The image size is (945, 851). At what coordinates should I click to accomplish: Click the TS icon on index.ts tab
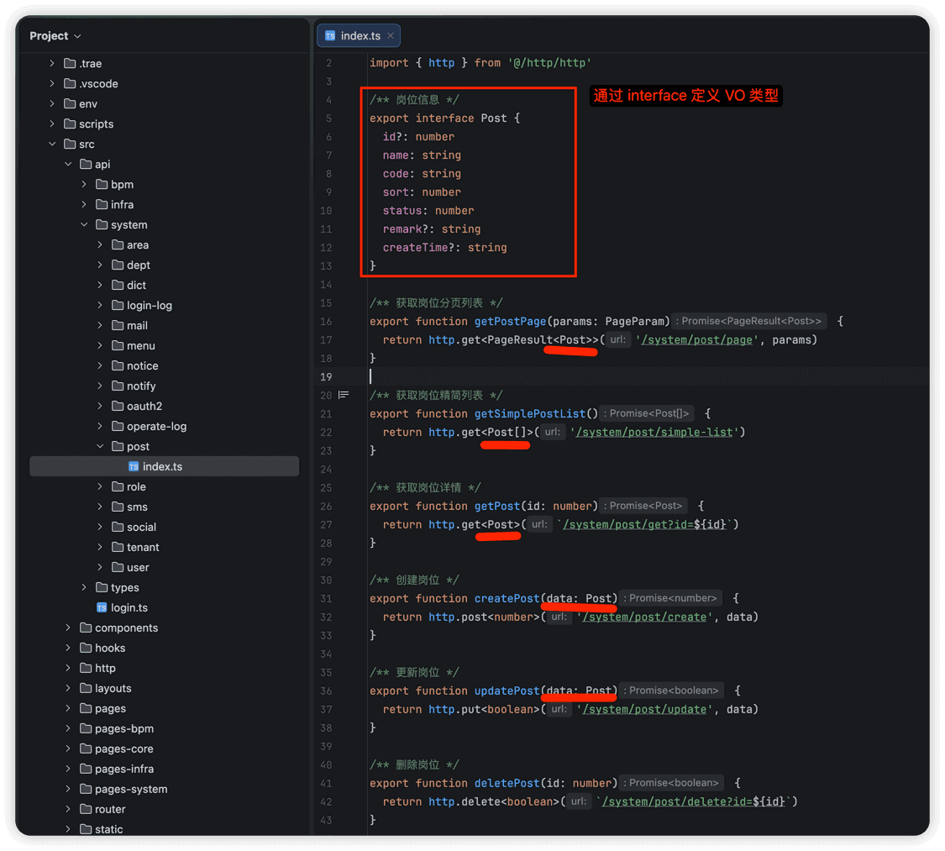point(329,36)
